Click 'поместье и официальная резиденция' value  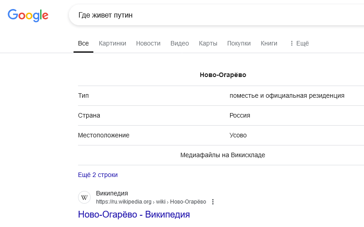coord(287,95)
